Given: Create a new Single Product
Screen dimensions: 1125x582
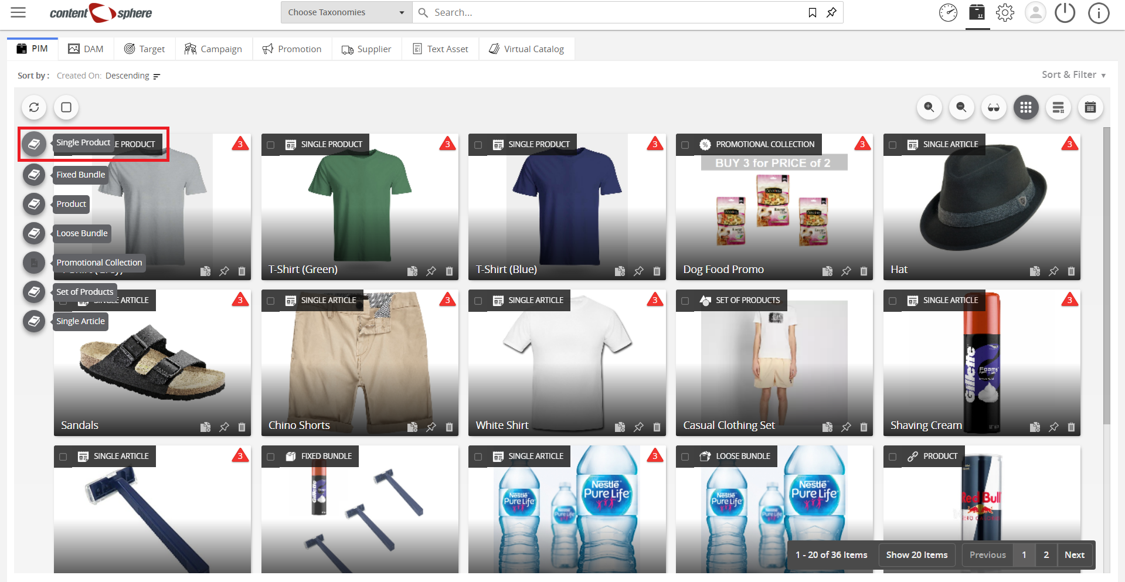Looking at the screenshot, I should tap(34, 143).
